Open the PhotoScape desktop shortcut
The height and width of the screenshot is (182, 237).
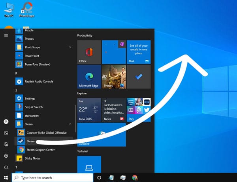click(x=26, y=10)
